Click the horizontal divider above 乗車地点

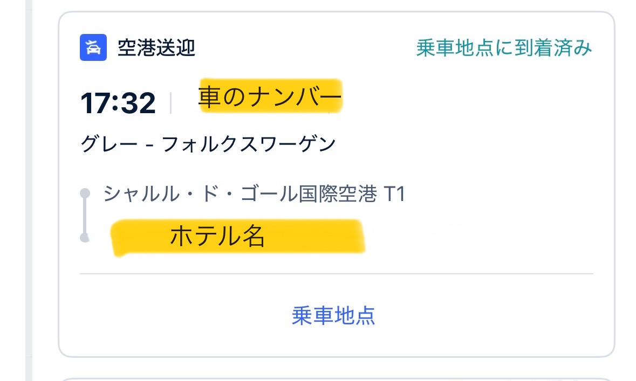pos(337,274)
